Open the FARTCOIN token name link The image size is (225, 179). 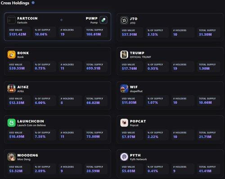pyautogui.click(x=27, y=18)
